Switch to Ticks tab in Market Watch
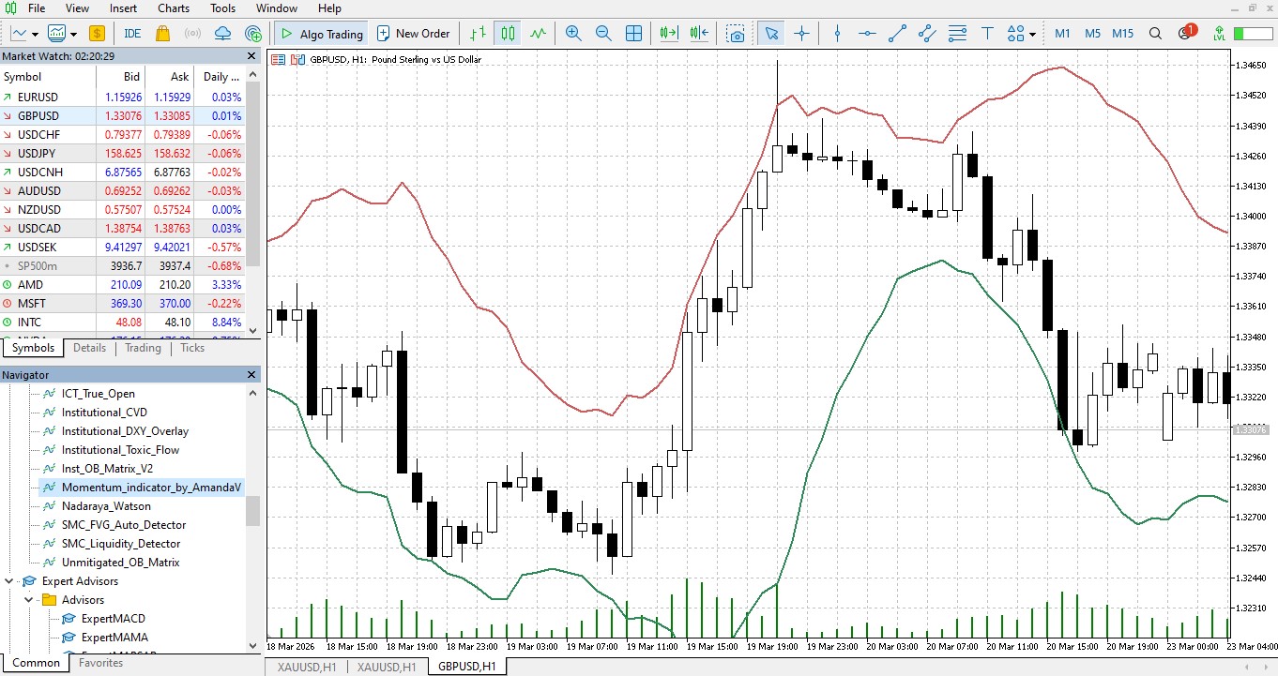Screen dimensions: 1278x676 coord(192,348)
